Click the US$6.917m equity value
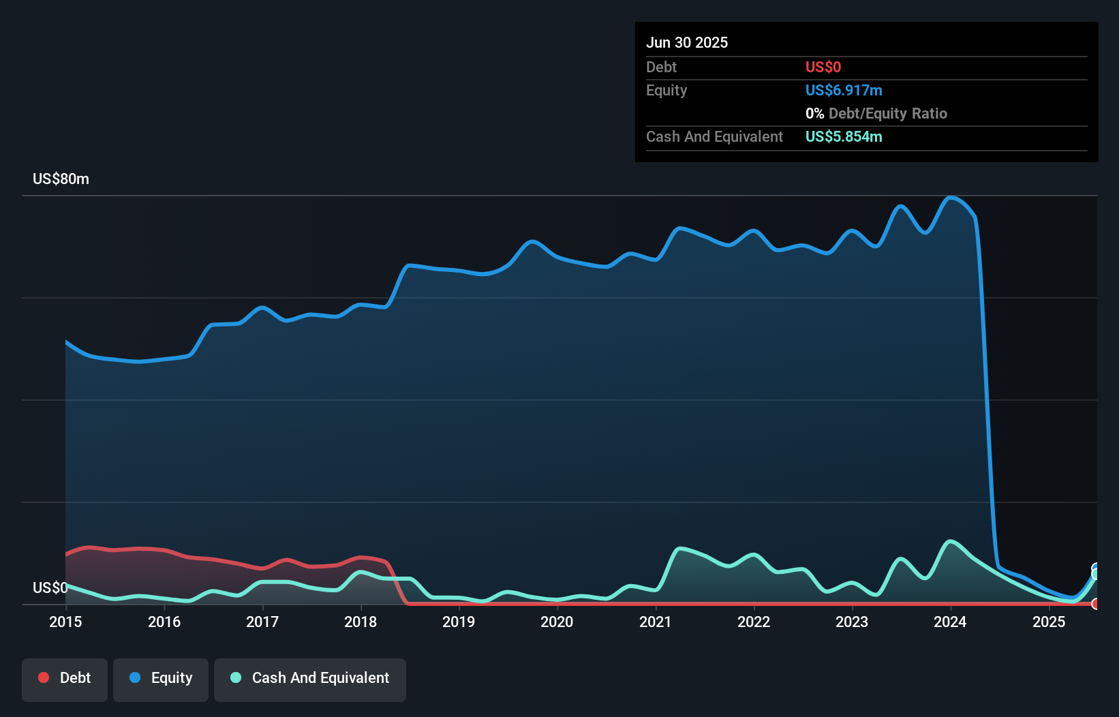Viewport: 1119px width, 717px height. pos(844,90)
